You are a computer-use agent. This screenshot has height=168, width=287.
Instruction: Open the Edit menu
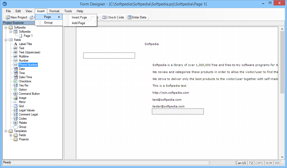tap(18, 11)
